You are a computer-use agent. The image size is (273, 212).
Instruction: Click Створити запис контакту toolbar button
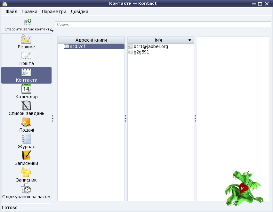28,25
